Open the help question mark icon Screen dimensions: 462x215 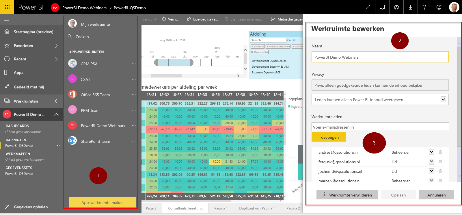(x=424, y=7)
